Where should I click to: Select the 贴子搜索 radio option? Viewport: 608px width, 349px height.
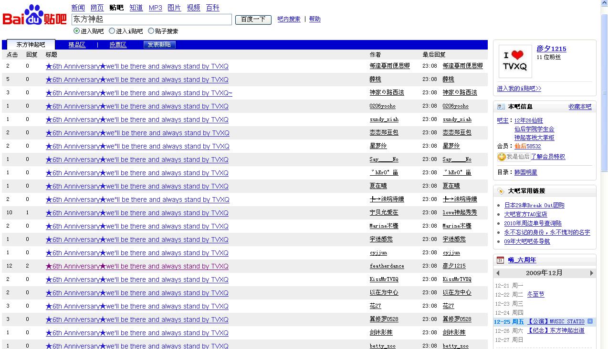[x=151, y=31]
